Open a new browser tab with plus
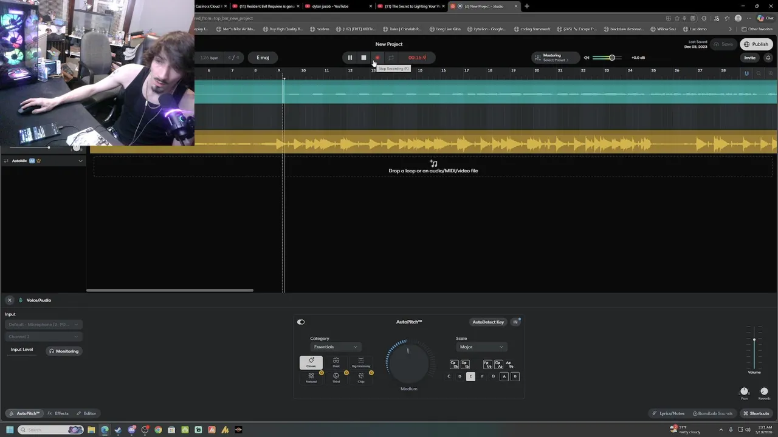Screen dimensions: 778x437 pos(527,6)
